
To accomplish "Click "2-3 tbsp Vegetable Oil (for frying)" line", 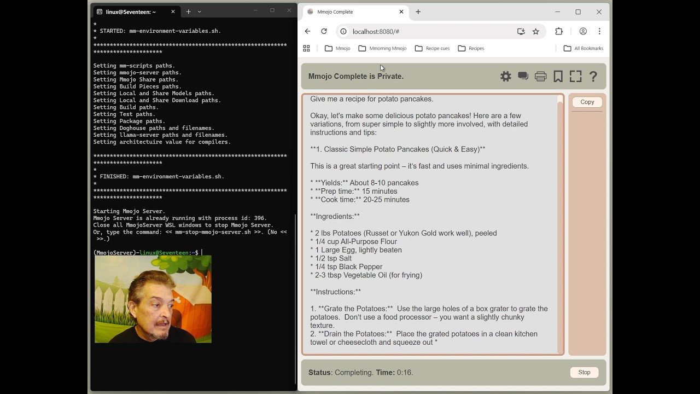I will point(366,275).
